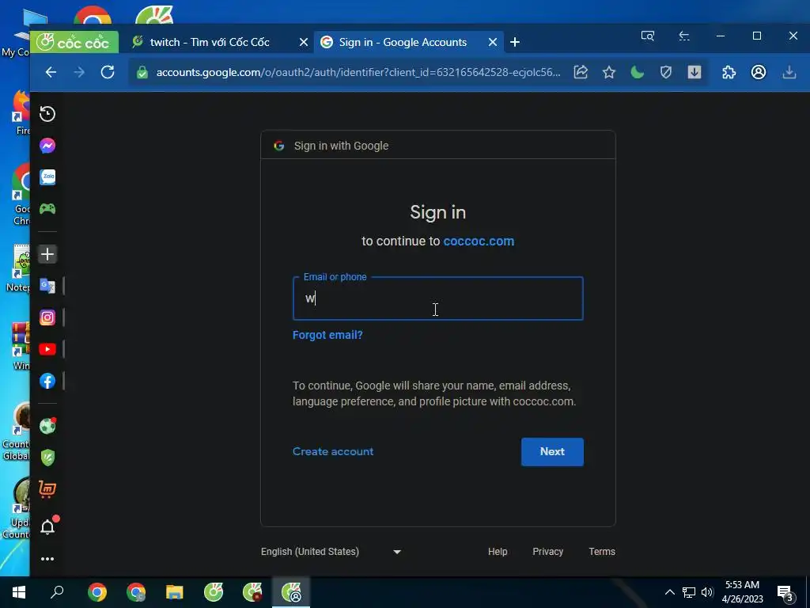Bookmark this page with the star icon
The width and height of the screenshot is (810, 608).
[x=609, y=72]
